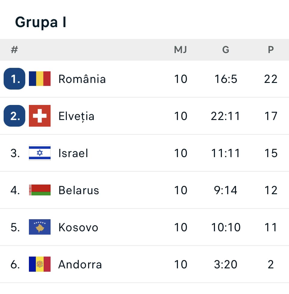289x294 pixels.
Task: Open the Andorra team name
Action: 80,264
